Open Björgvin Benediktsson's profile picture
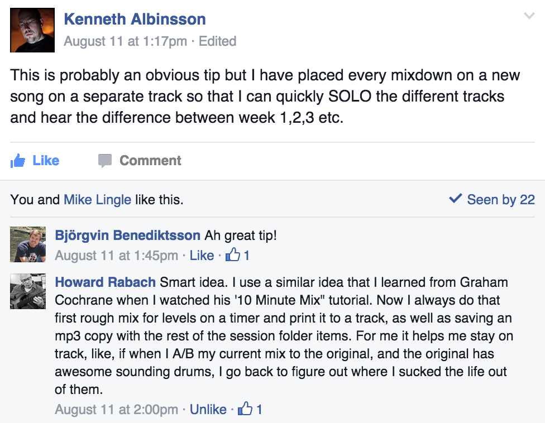545x423 pixels. [28, 244]
